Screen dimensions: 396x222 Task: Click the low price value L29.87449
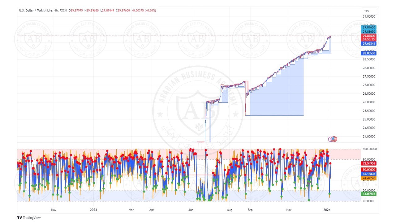point(107,10)
